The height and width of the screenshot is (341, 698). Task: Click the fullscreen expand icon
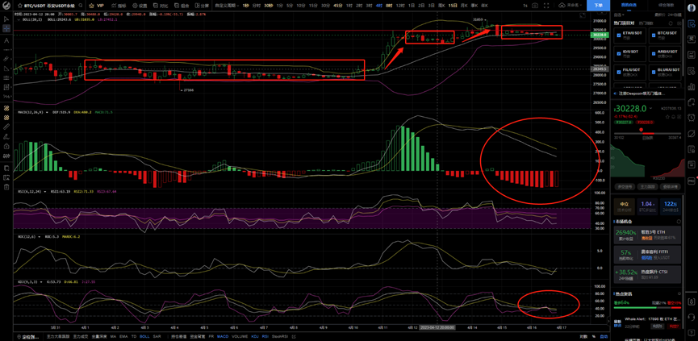(546, 6)
